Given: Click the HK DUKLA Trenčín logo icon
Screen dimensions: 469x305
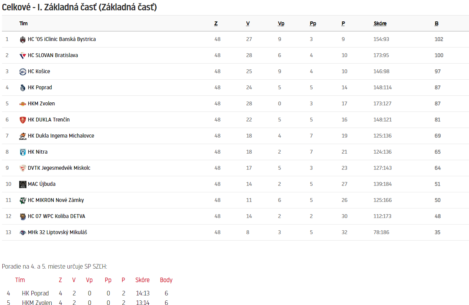Looking at the screenshot, I should click(23, 120).
